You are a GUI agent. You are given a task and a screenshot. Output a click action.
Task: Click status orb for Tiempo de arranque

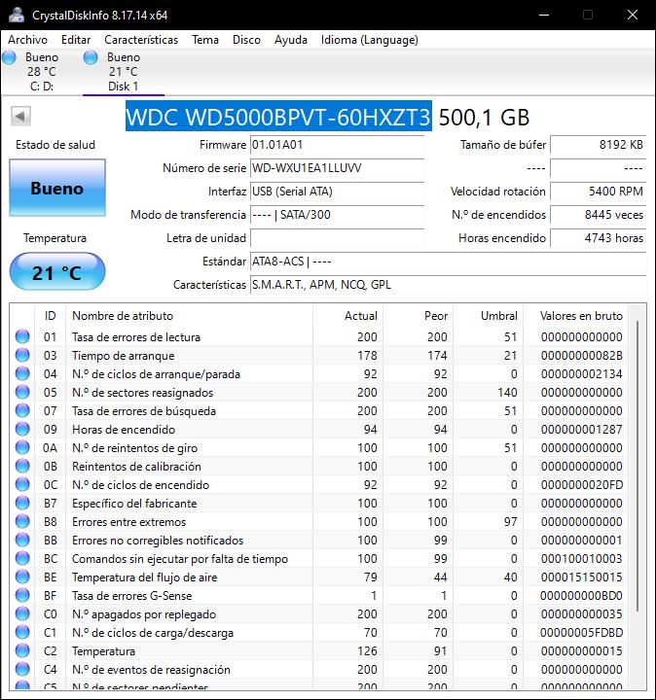click(x=22, y=356)
